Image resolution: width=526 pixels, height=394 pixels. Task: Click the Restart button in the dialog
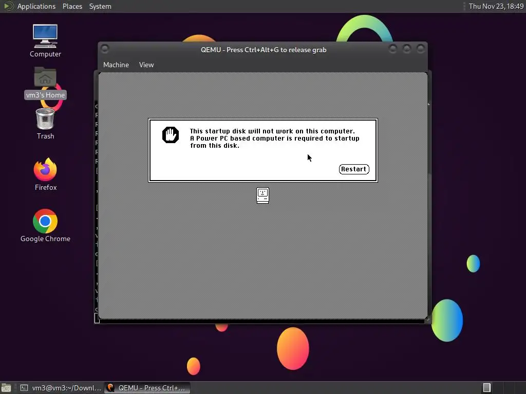pyautogui.click(x=354, y=169)
